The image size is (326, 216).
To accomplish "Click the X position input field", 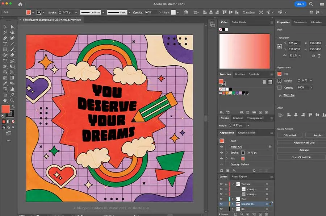I will (294, 43).
